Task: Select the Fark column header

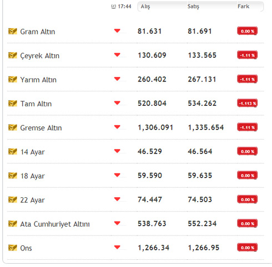Action: coord(243,7)
